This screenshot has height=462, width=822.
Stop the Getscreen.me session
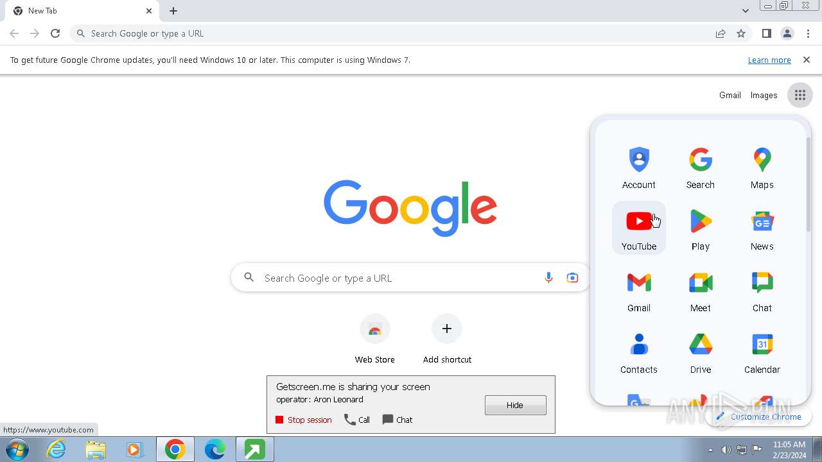304,420
